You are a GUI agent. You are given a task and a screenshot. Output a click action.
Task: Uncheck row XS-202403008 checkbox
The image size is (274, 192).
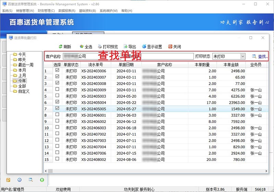[57, 83]
